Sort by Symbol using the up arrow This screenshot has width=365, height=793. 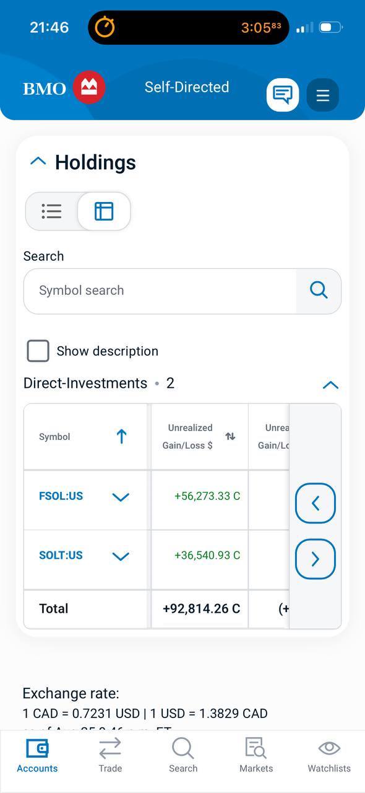[121, 437]
